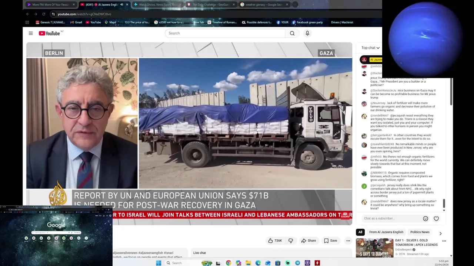Open the Timeline of Roman bookmark
Screen dimensions: 474x266
click(222, 22)
